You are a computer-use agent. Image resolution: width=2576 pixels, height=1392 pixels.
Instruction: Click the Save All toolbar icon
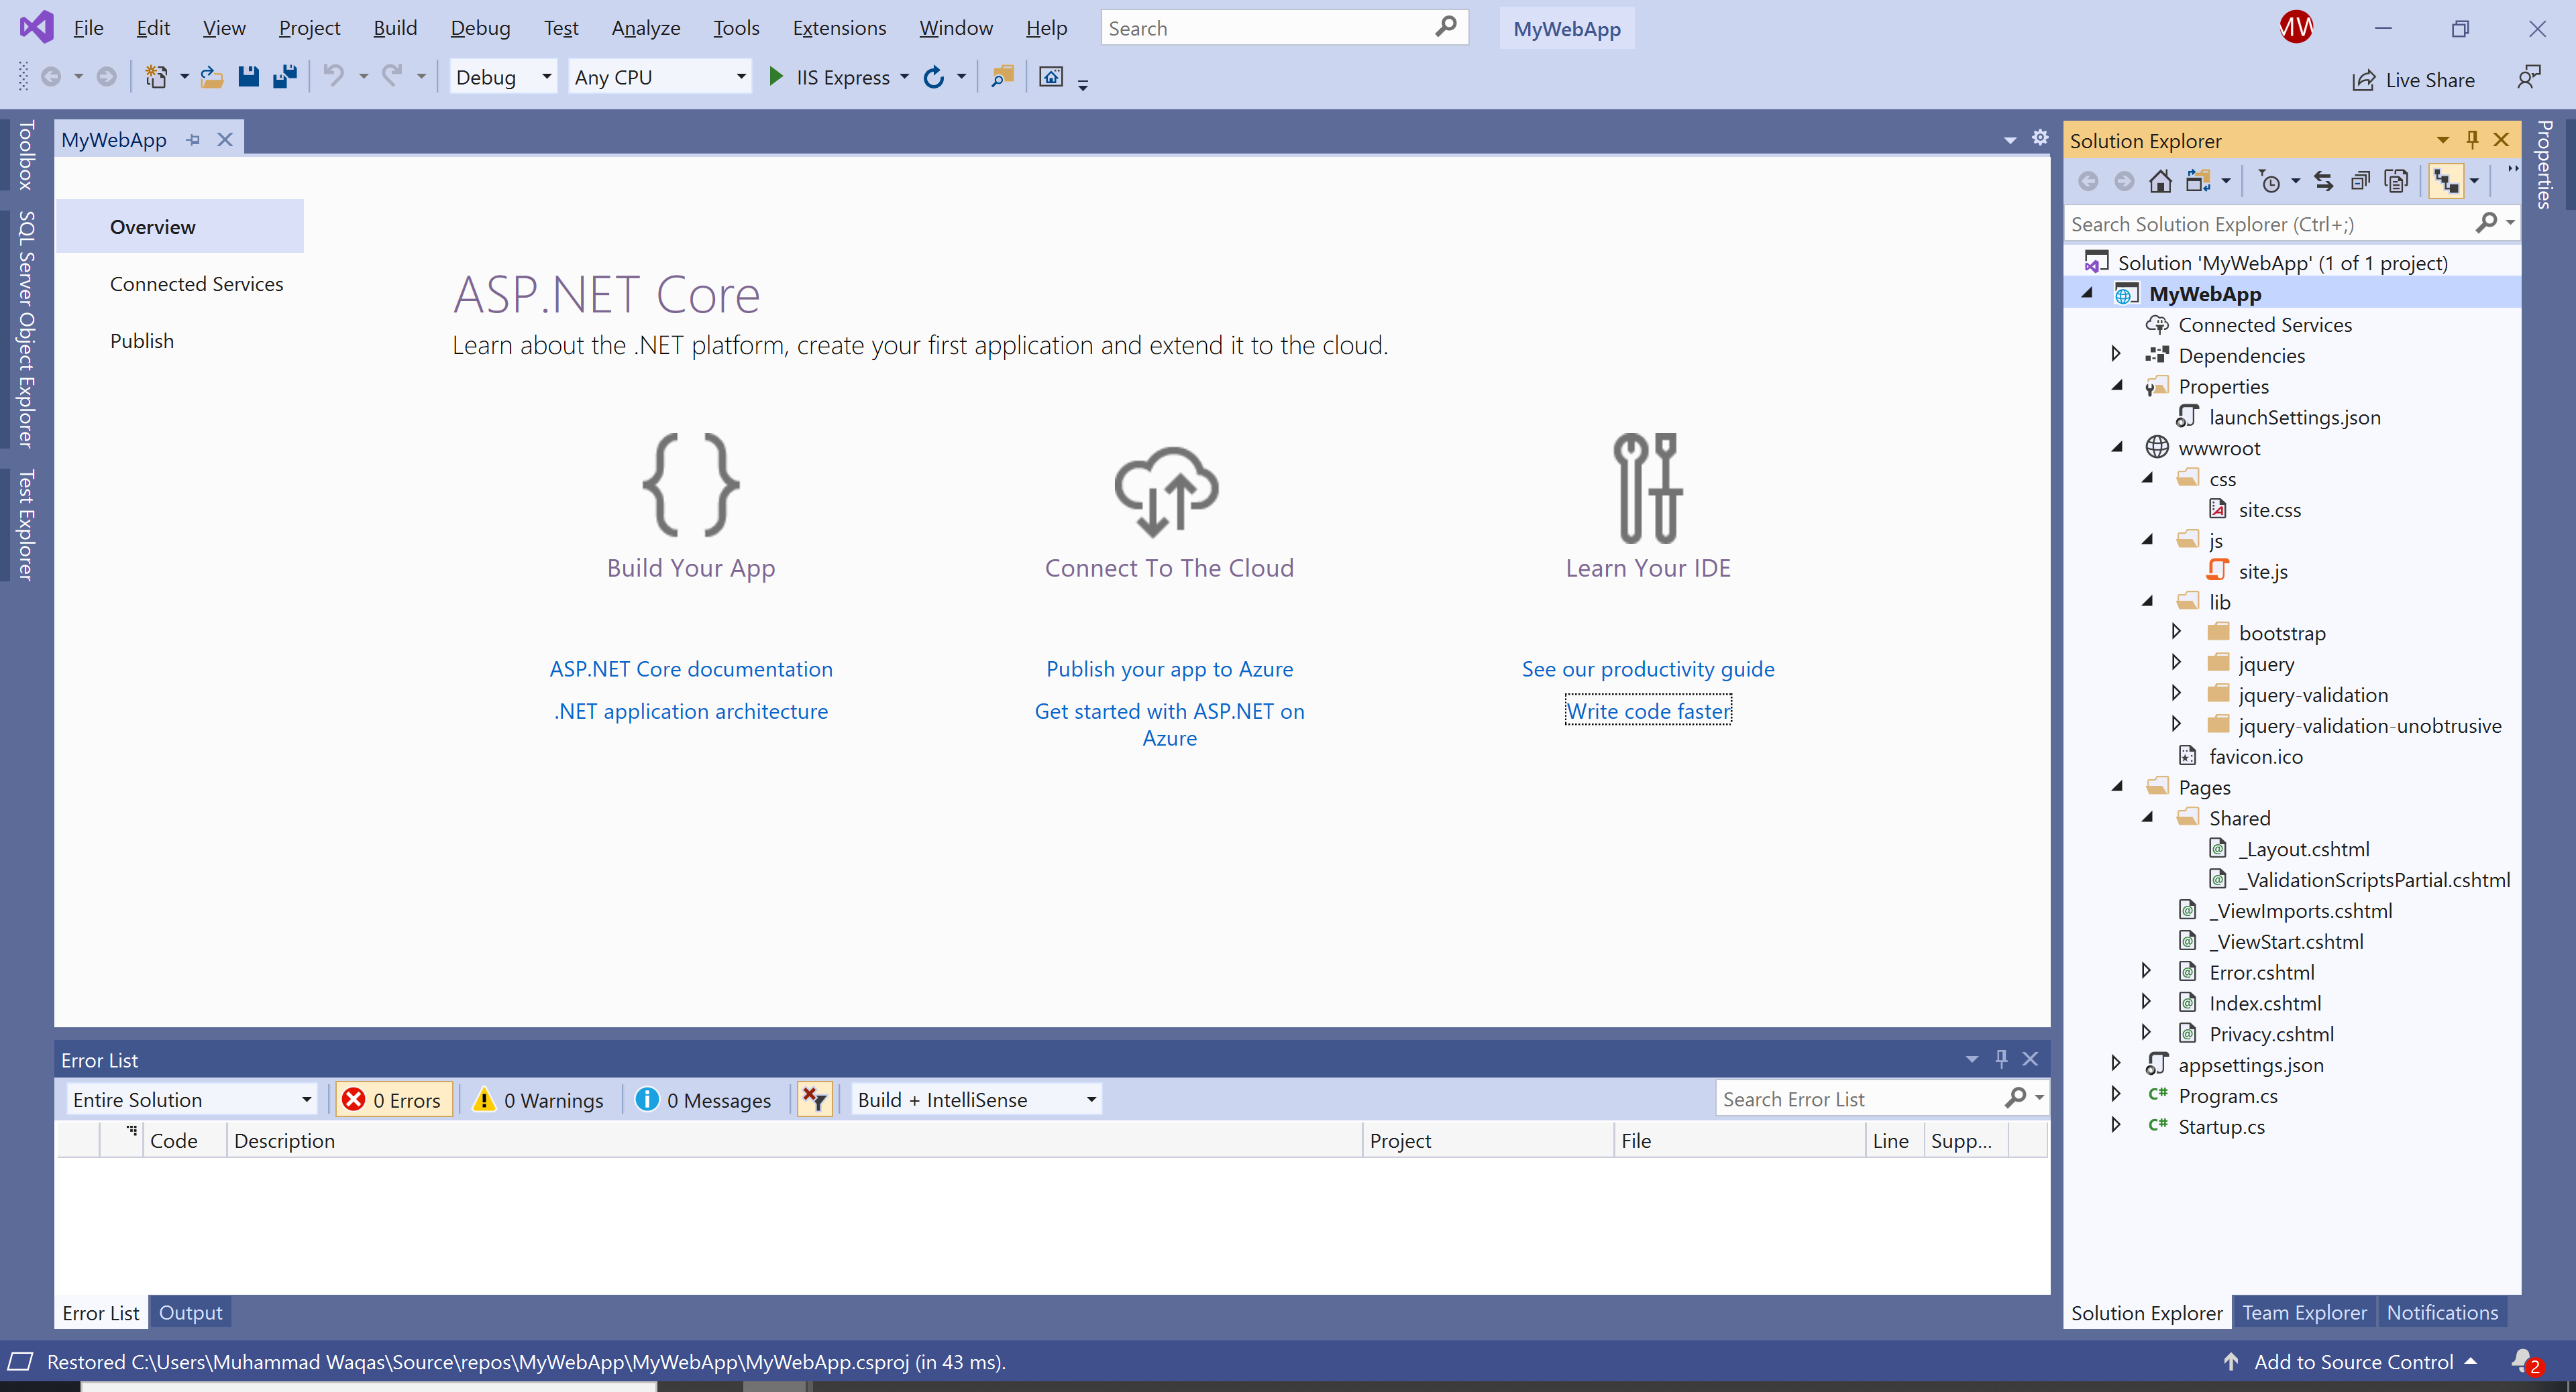(x=285, y=77)
